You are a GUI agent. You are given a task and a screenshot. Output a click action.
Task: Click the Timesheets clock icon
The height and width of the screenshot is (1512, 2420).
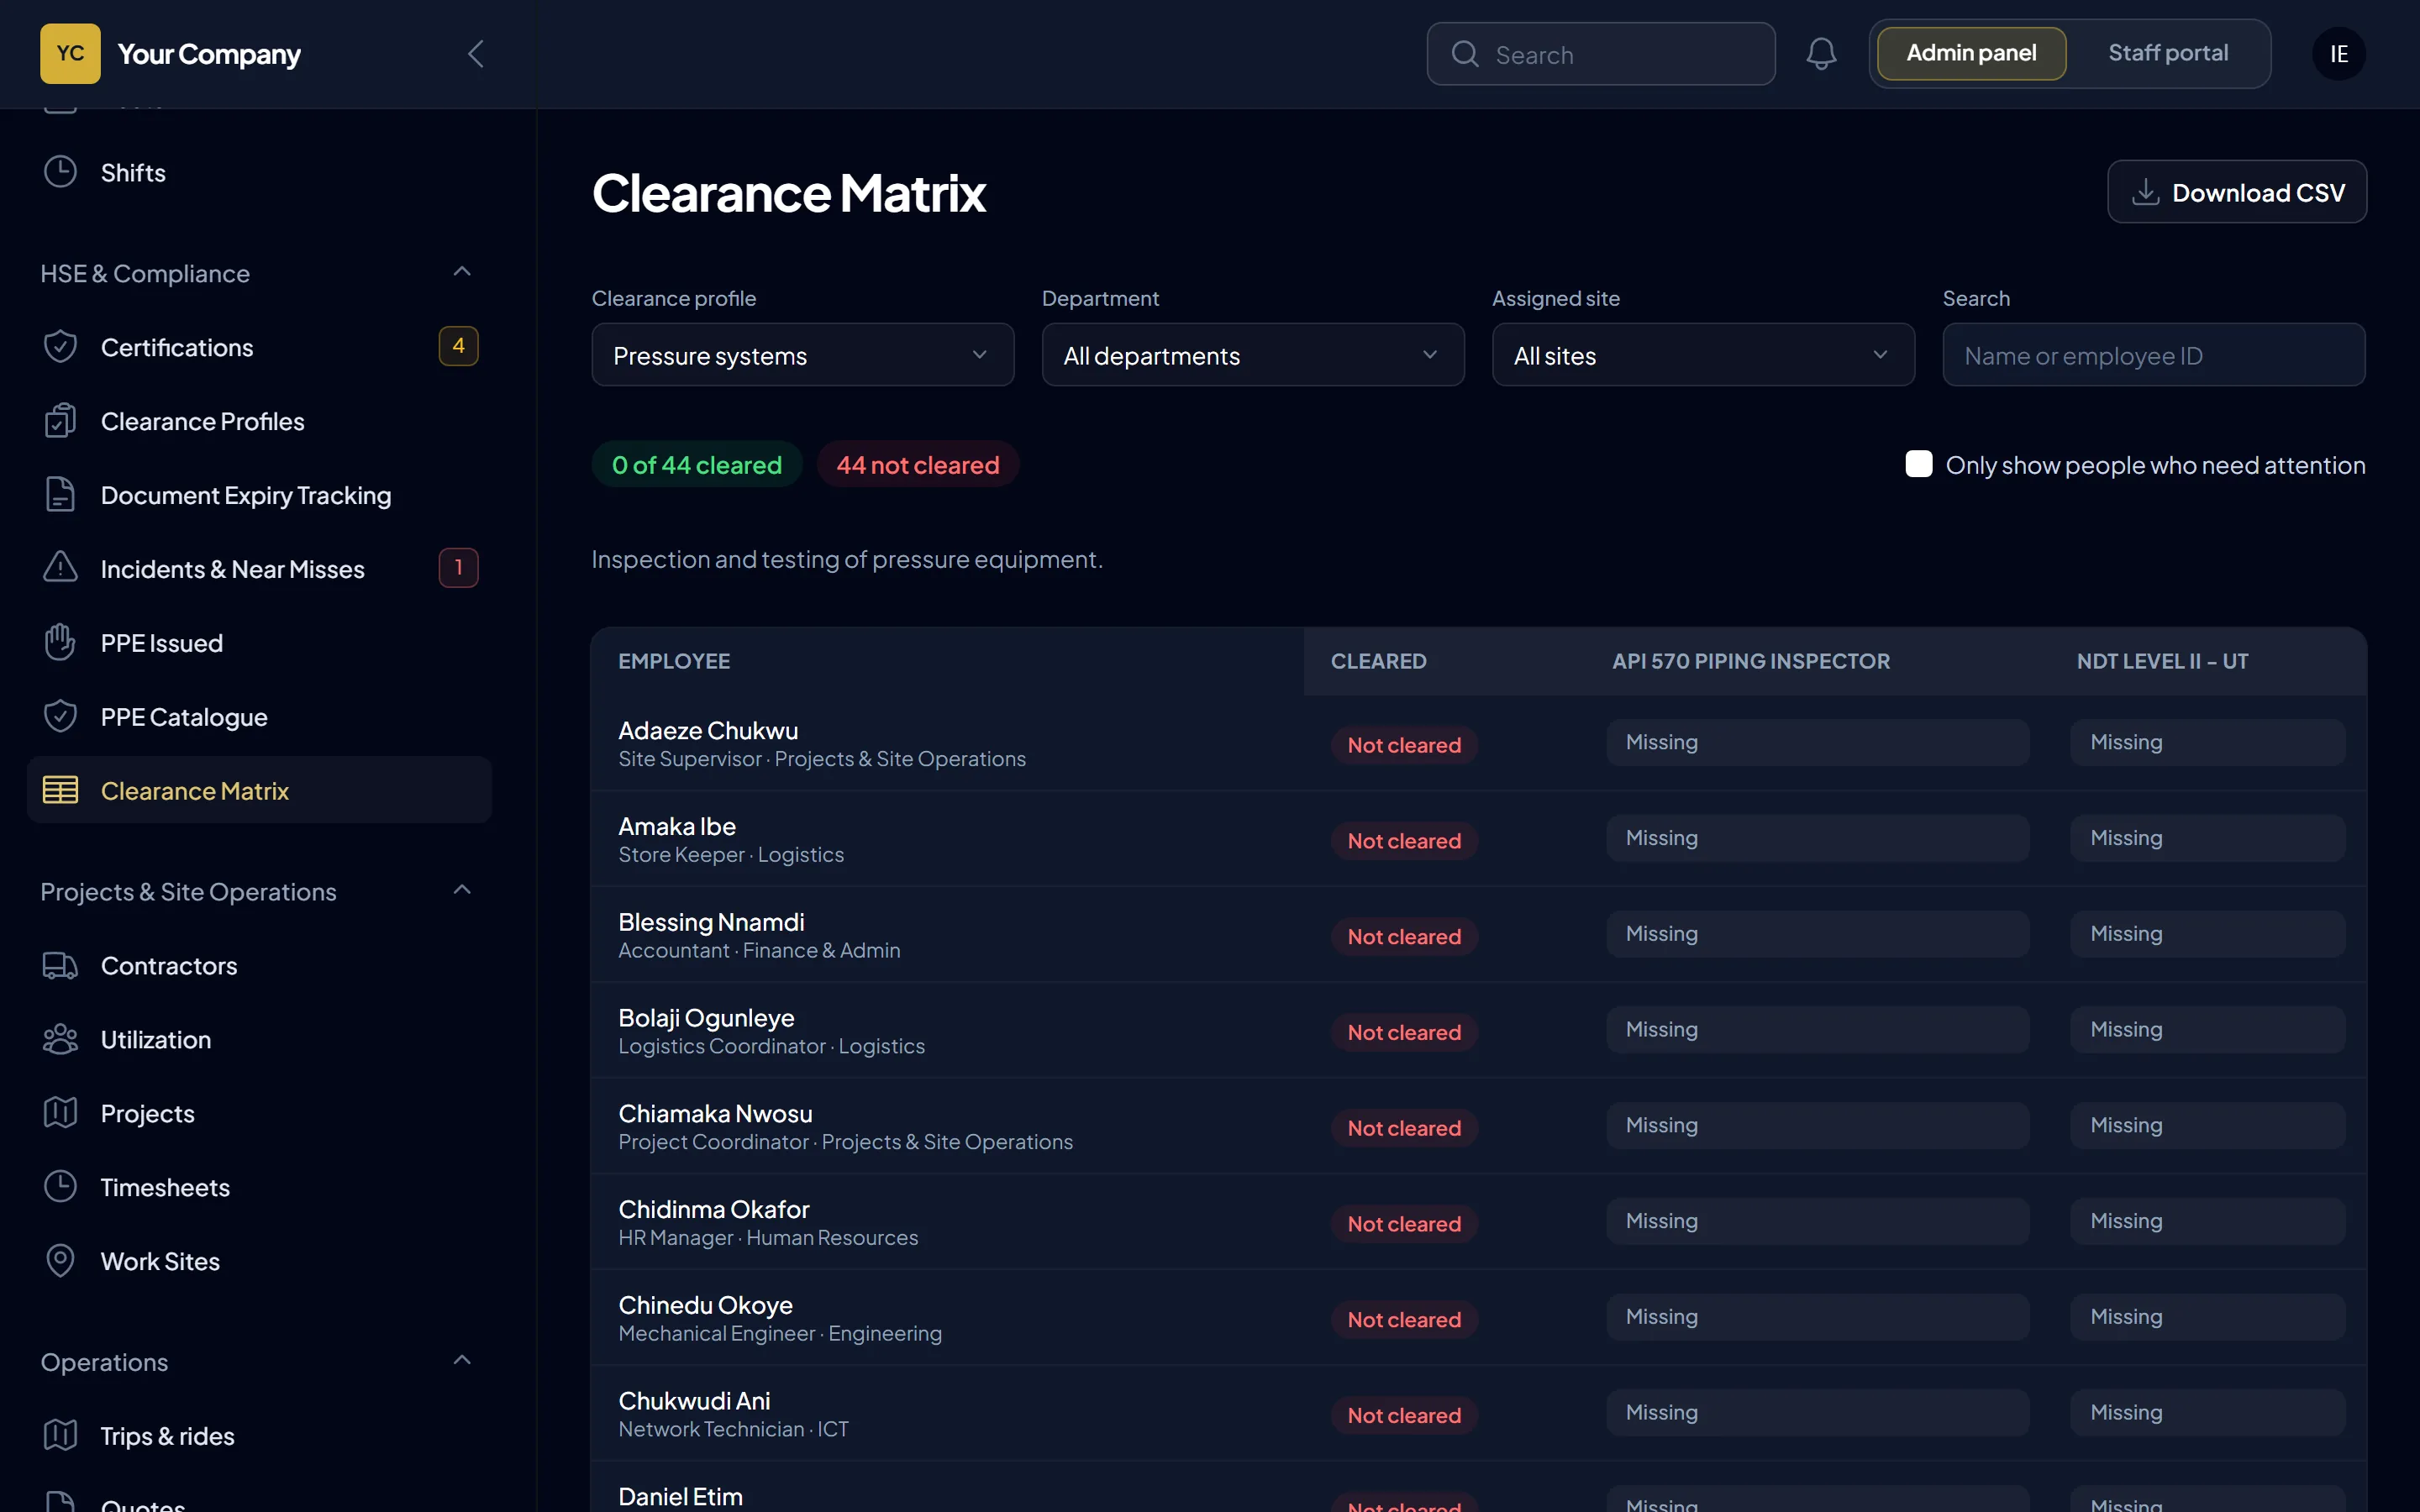point(60,1187)
